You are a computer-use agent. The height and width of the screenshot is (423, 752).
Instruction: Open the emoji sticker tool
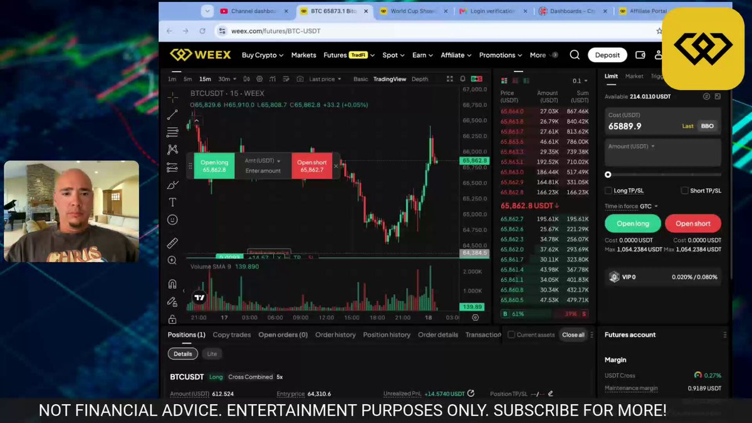(x=172, y=220)
